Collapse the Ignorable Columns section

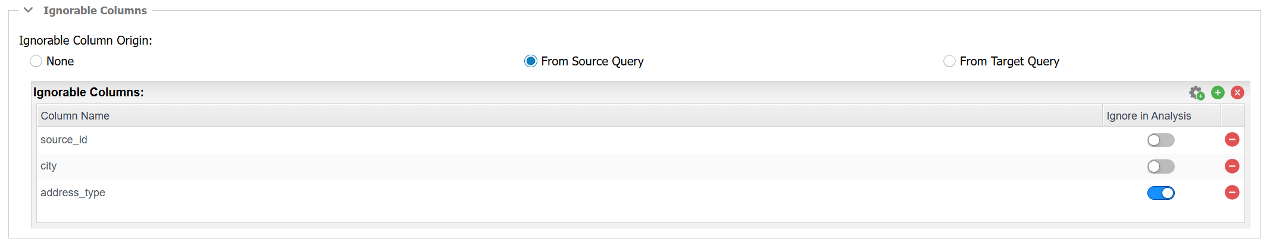click(28, 10)
